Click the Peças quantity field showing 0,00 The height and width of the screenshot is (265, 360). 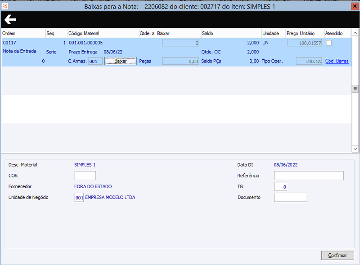coord(180,61)
